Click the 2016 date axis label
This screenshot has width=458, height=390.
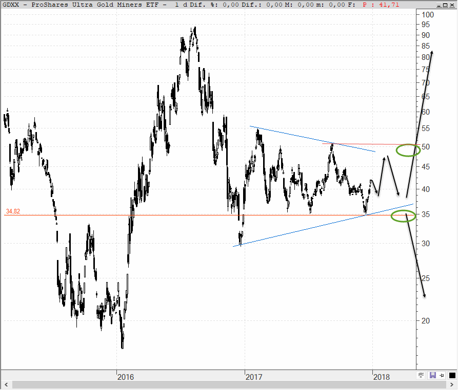[x=126, y=377]
